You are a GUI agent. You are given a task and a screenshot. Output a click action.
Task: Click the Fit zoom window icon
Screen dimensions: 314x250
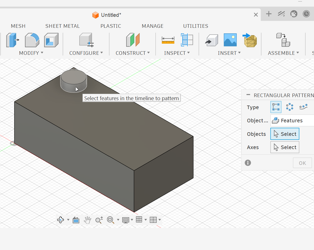110,220
